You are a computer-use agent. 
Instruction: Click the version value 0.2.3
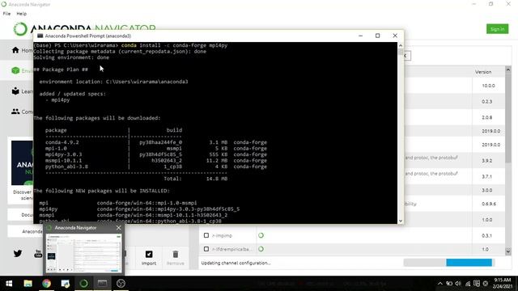tap(486, 102)
